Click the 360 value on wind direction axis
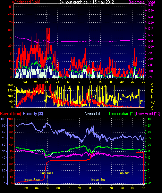Screen dimensions: 162x193 tap(10, 85)
